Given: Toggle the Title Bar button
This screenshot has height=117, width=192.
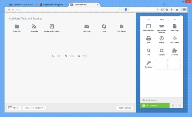Looking at the screenshot, I should coord(14,108).
